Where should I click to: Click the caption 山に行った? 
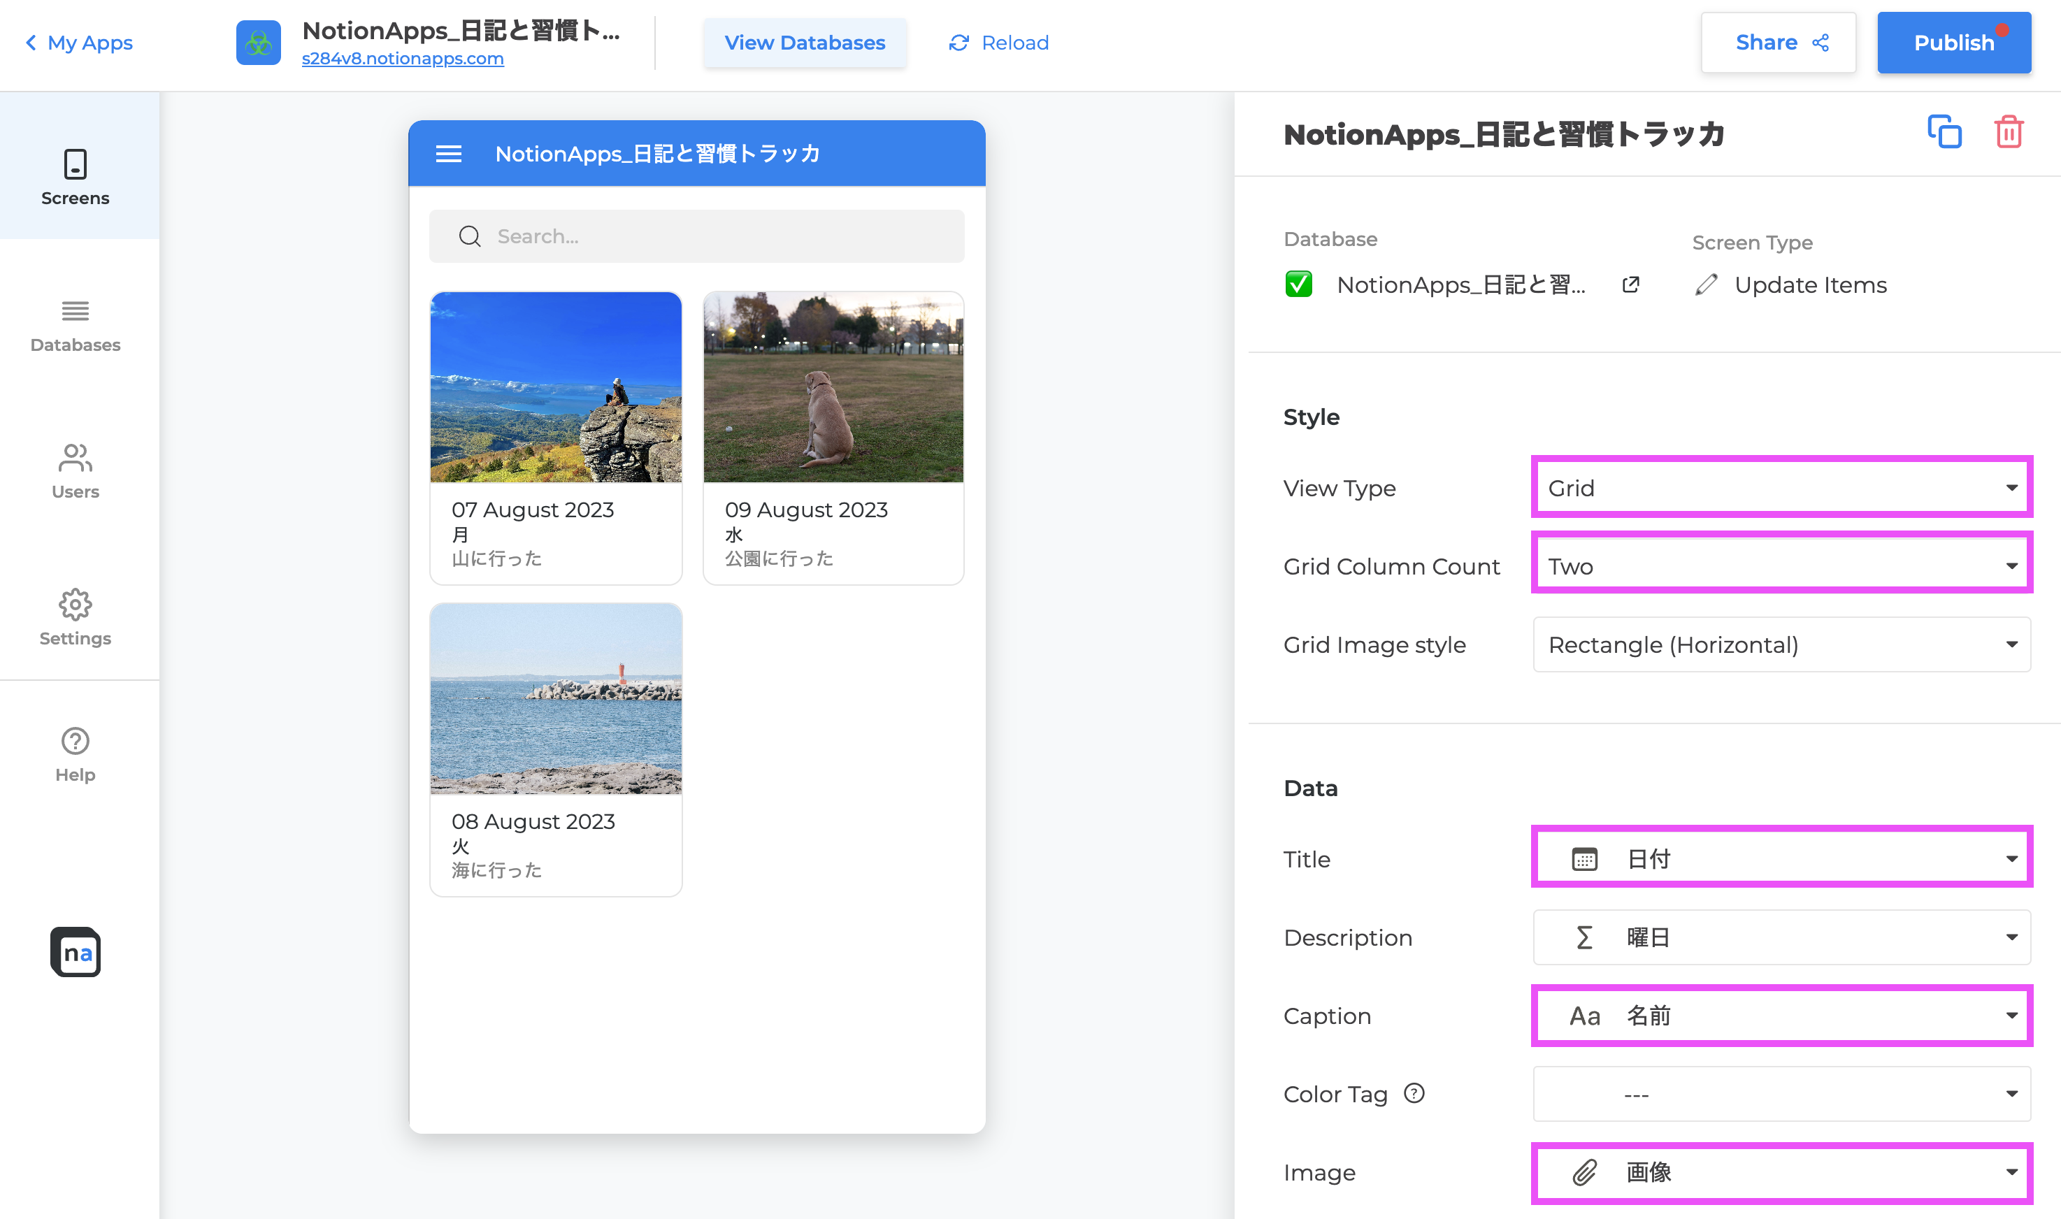click(x=497, y=558)
